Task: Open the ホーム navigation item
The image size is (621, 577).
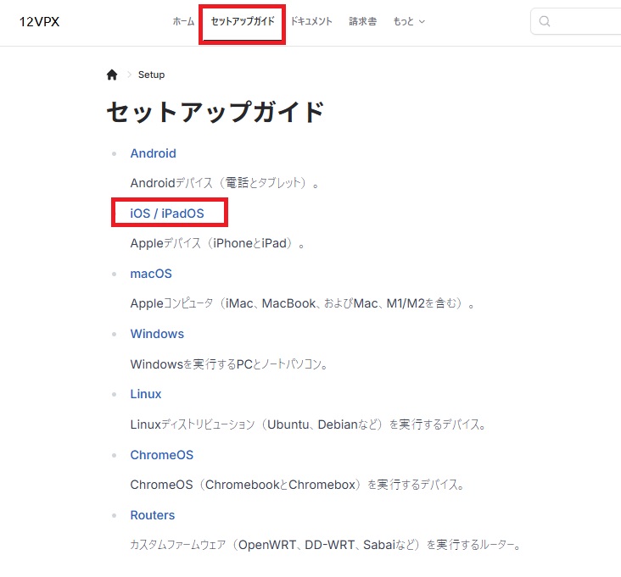Action: [183, 21]
